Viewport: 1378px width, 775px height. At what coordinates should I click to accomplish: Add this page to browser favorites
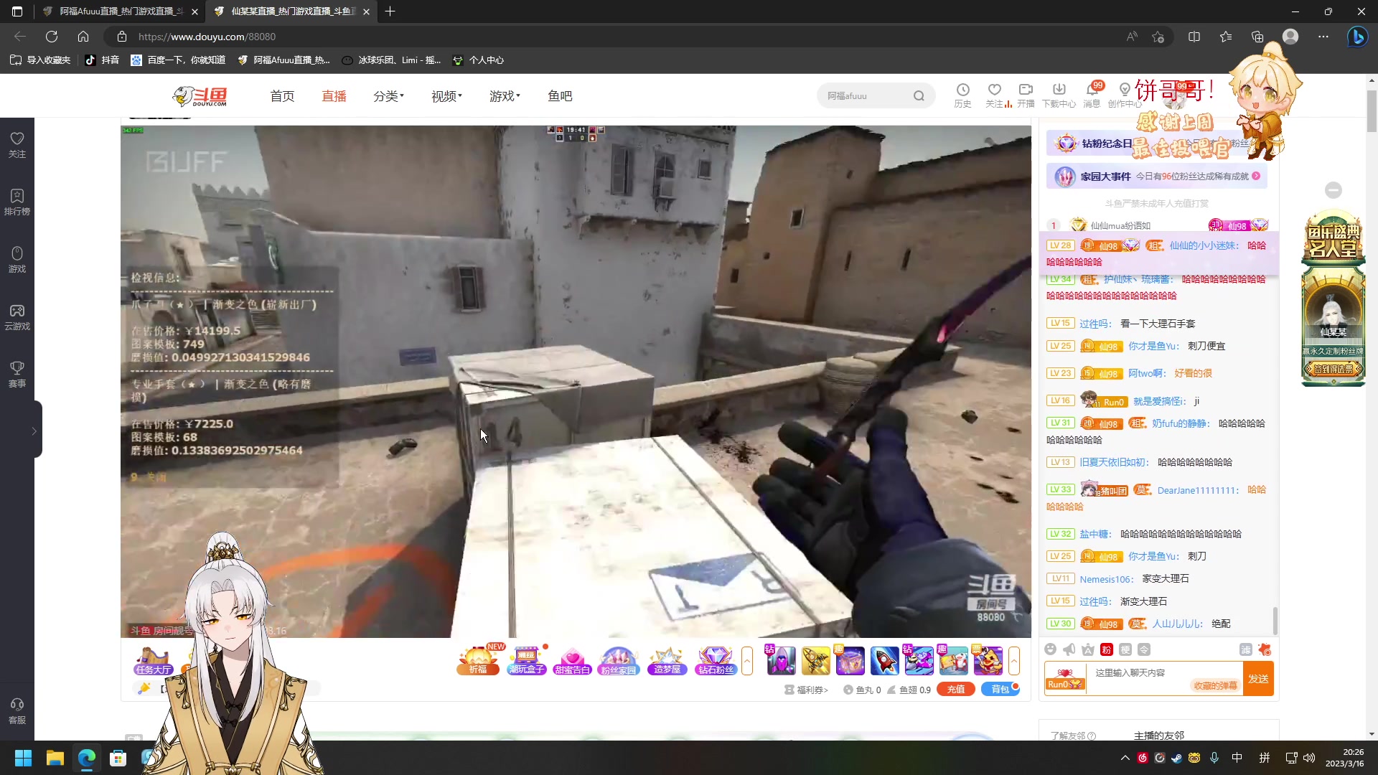click(1158, 37)
